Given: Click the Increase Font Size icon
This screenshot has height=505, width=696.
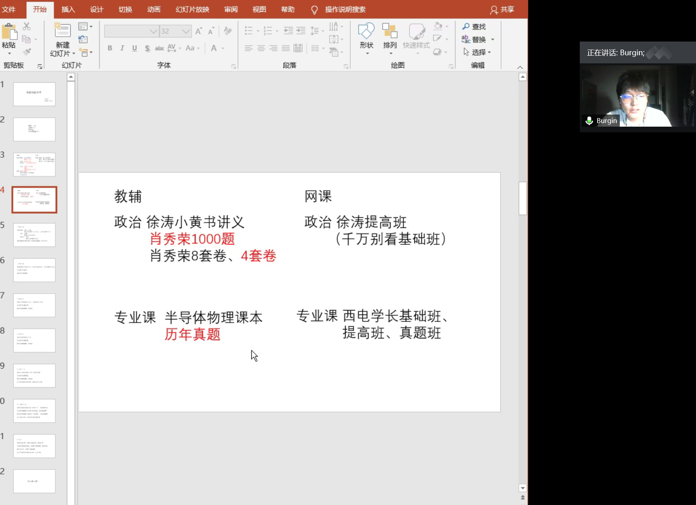Looking at the screenshot, I should tap(199, 31).
